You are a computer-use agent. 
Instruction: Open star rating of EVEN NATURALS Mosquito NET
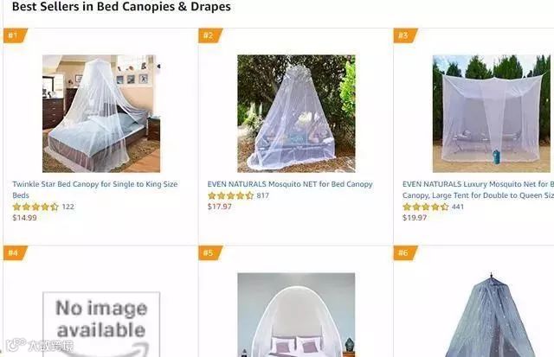pyautogui.click(x=231, y=195)
